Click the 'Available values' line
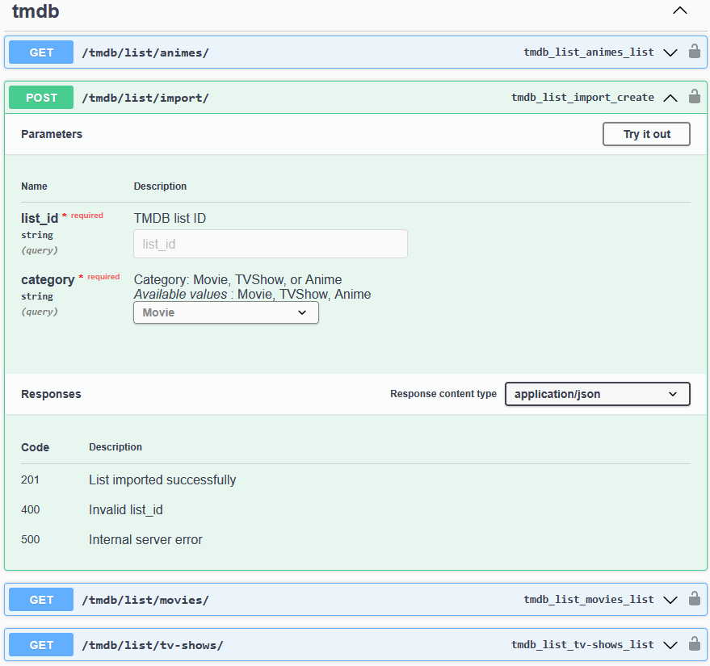Image resolution: width=710 pixels, height=666 pixels. point(252,294)
